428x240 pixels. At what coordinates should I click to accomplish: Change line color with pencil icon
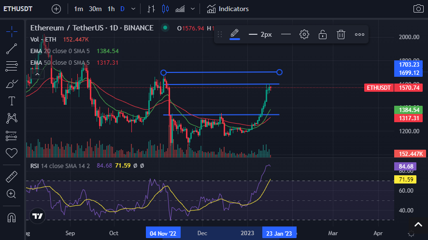coord(234,34)
